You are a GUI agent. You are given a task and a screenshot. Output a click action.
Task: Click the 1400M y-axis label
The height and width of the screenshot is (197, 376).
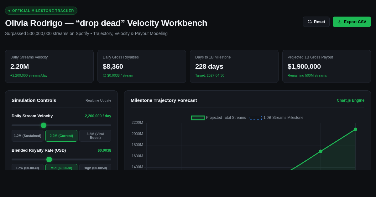[x=137, y=167]
